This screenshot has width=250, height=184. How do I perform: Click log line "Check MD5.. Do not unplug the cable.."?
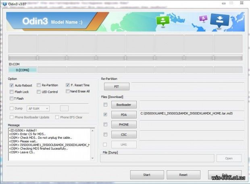46,138
